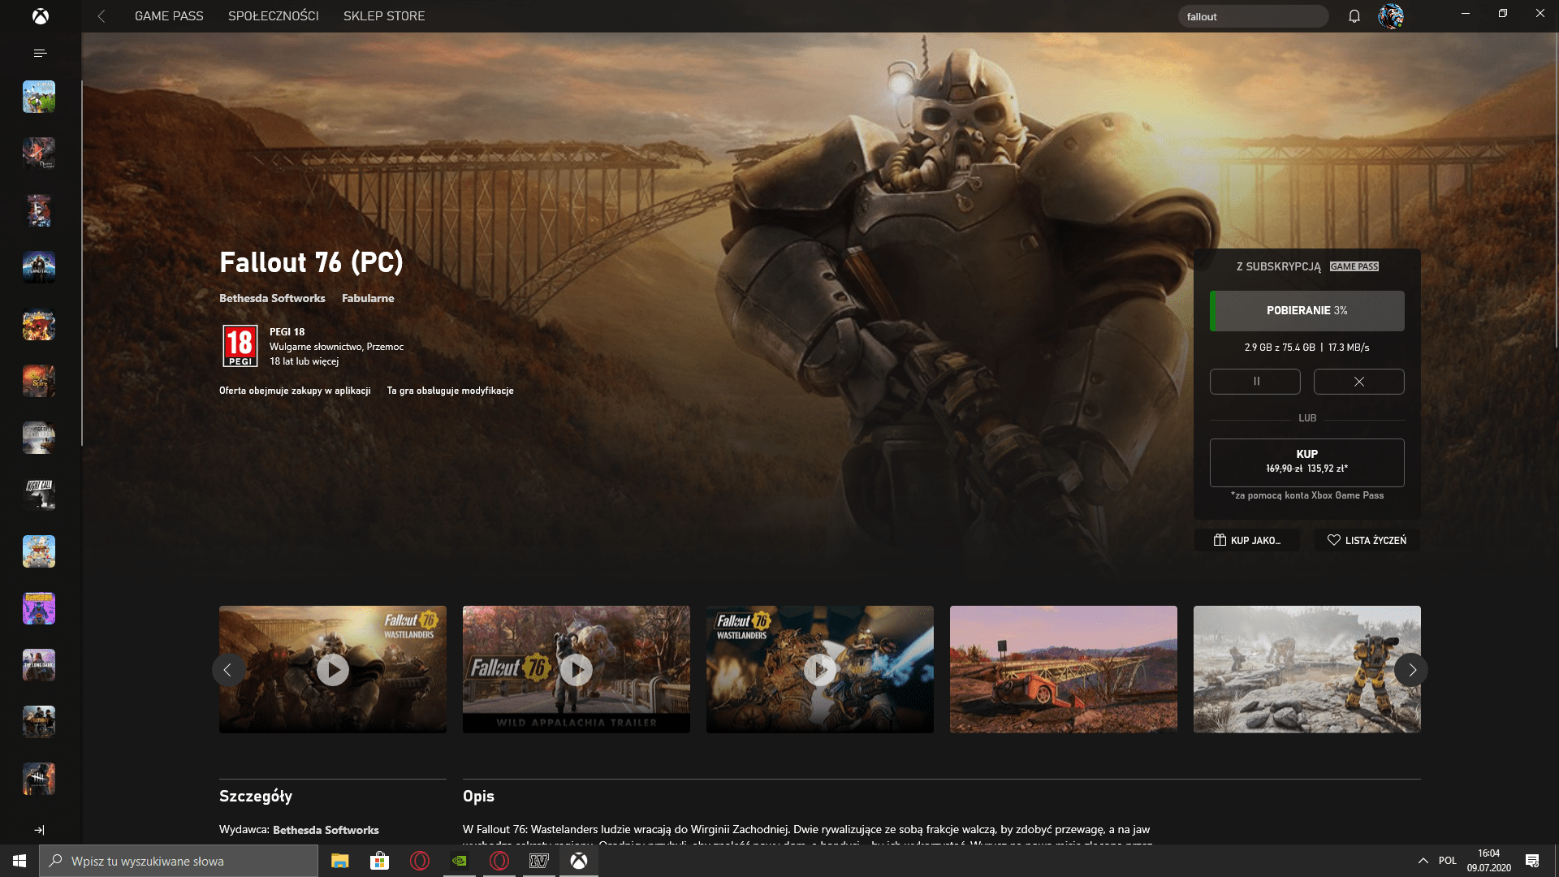Open the Game Pass tab
1559x877 pixels.
169,16
